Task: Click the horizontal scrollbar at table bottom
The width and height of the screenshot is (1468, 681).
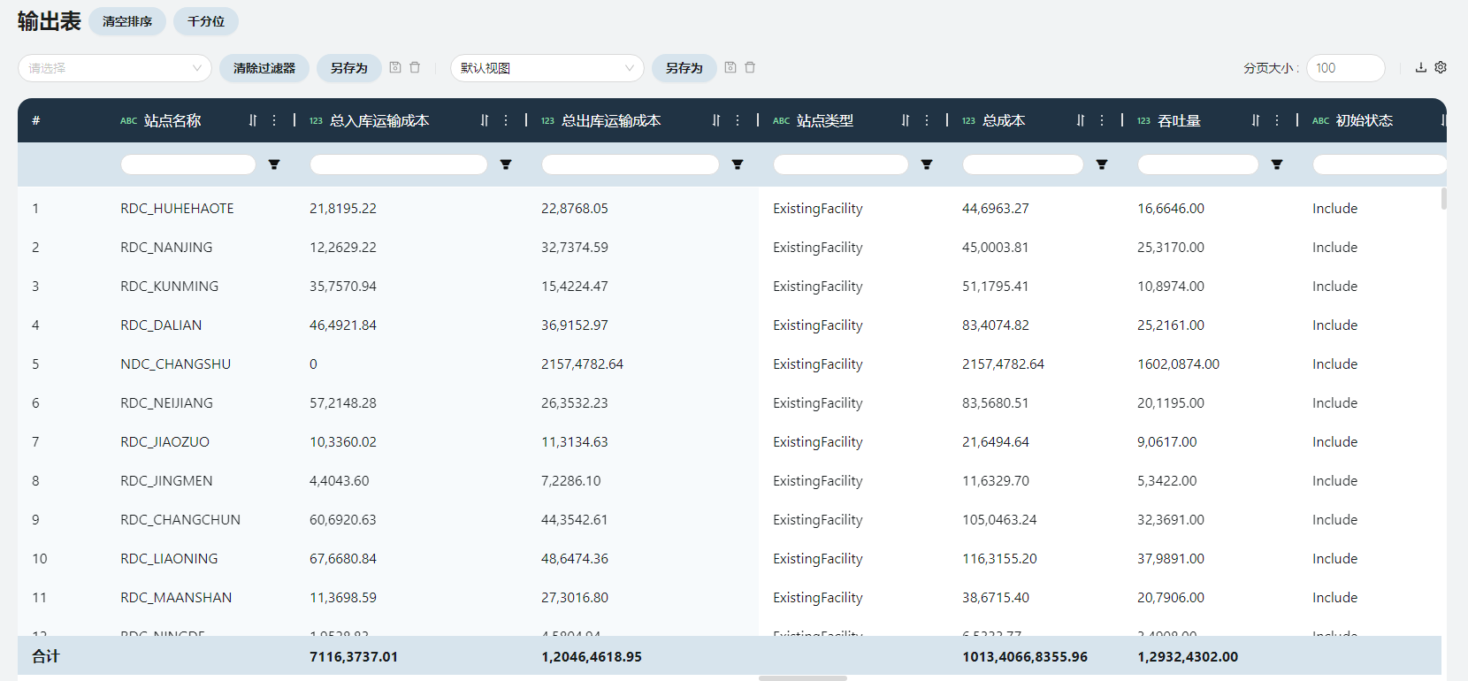Action: (x=802, y=678)
